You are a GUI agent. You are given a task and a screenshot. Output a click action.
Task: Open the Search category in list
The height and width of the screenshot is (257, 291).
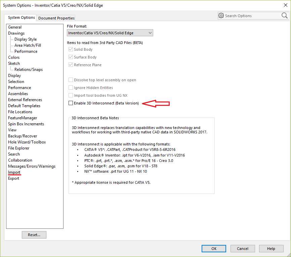(x=14, y=154)
